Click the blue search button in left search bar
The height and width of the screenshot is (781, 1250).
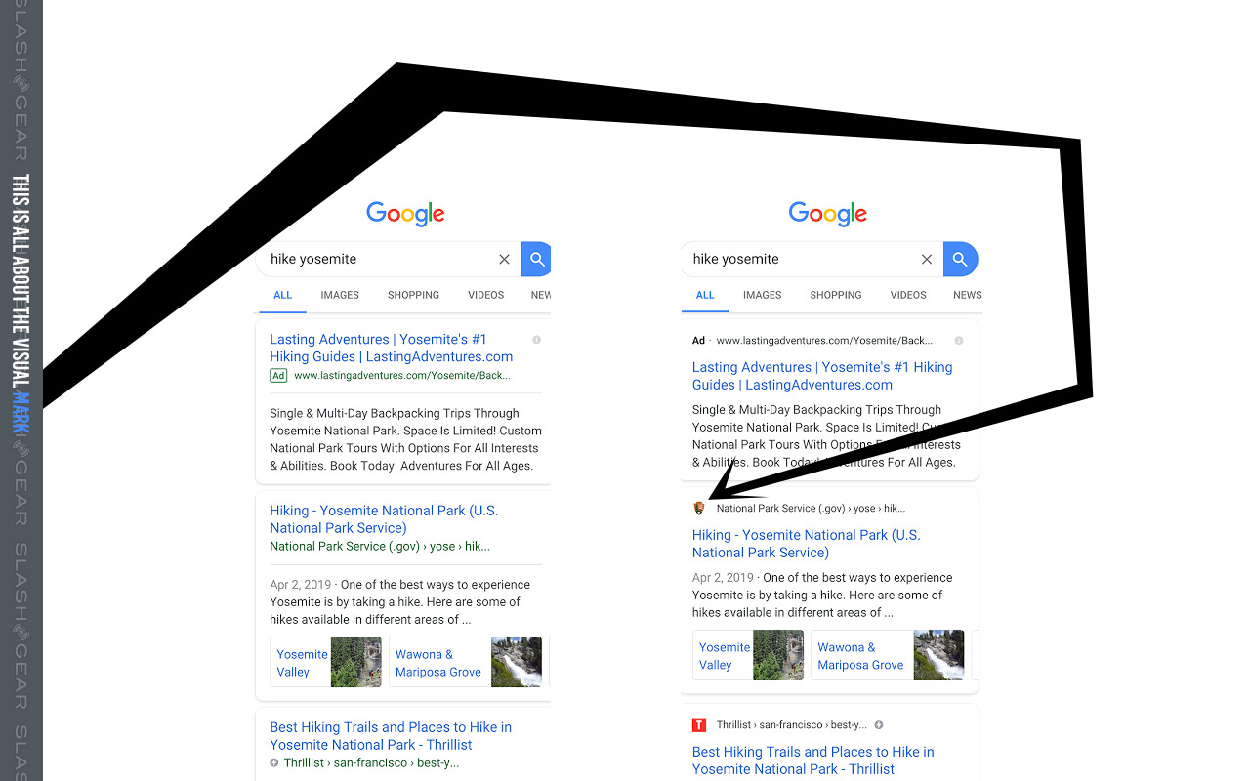click(x=536, y=259)
